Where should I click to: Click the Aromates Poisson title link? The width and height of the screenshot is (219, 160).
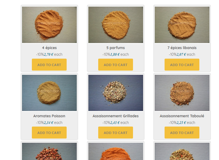[49, 116]
